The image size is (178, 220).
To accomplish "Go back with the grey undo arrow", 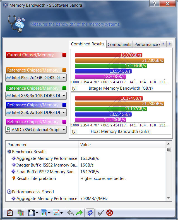I will pyautogui.click(x=71, y=213).
